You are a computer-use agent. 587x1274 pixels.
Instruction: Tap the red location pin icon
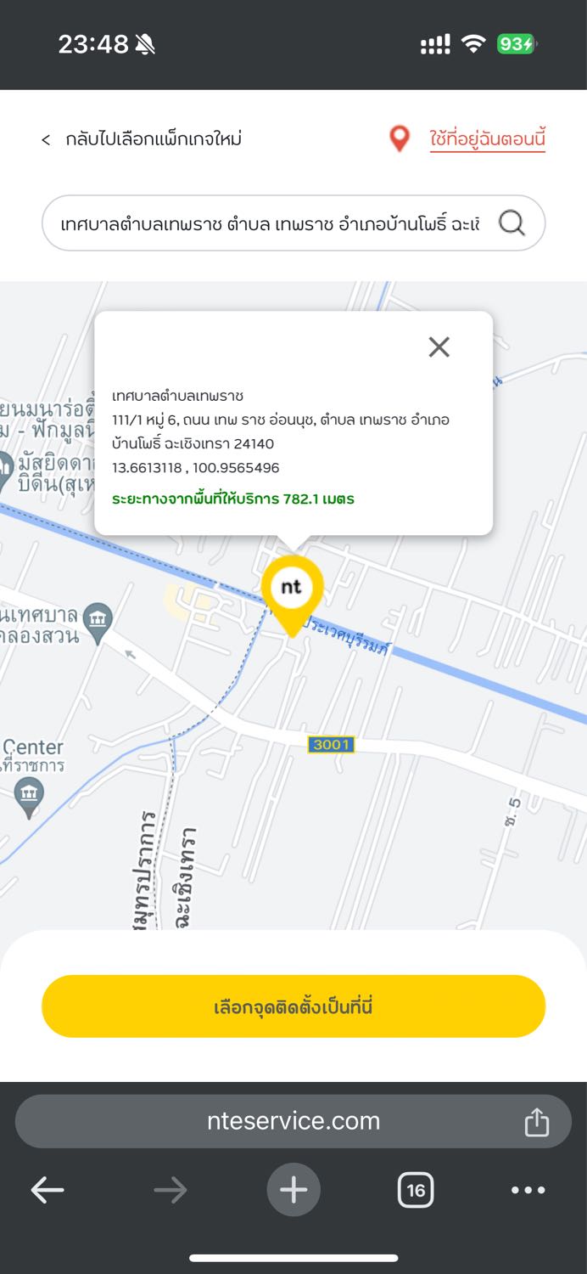(400, 138)
